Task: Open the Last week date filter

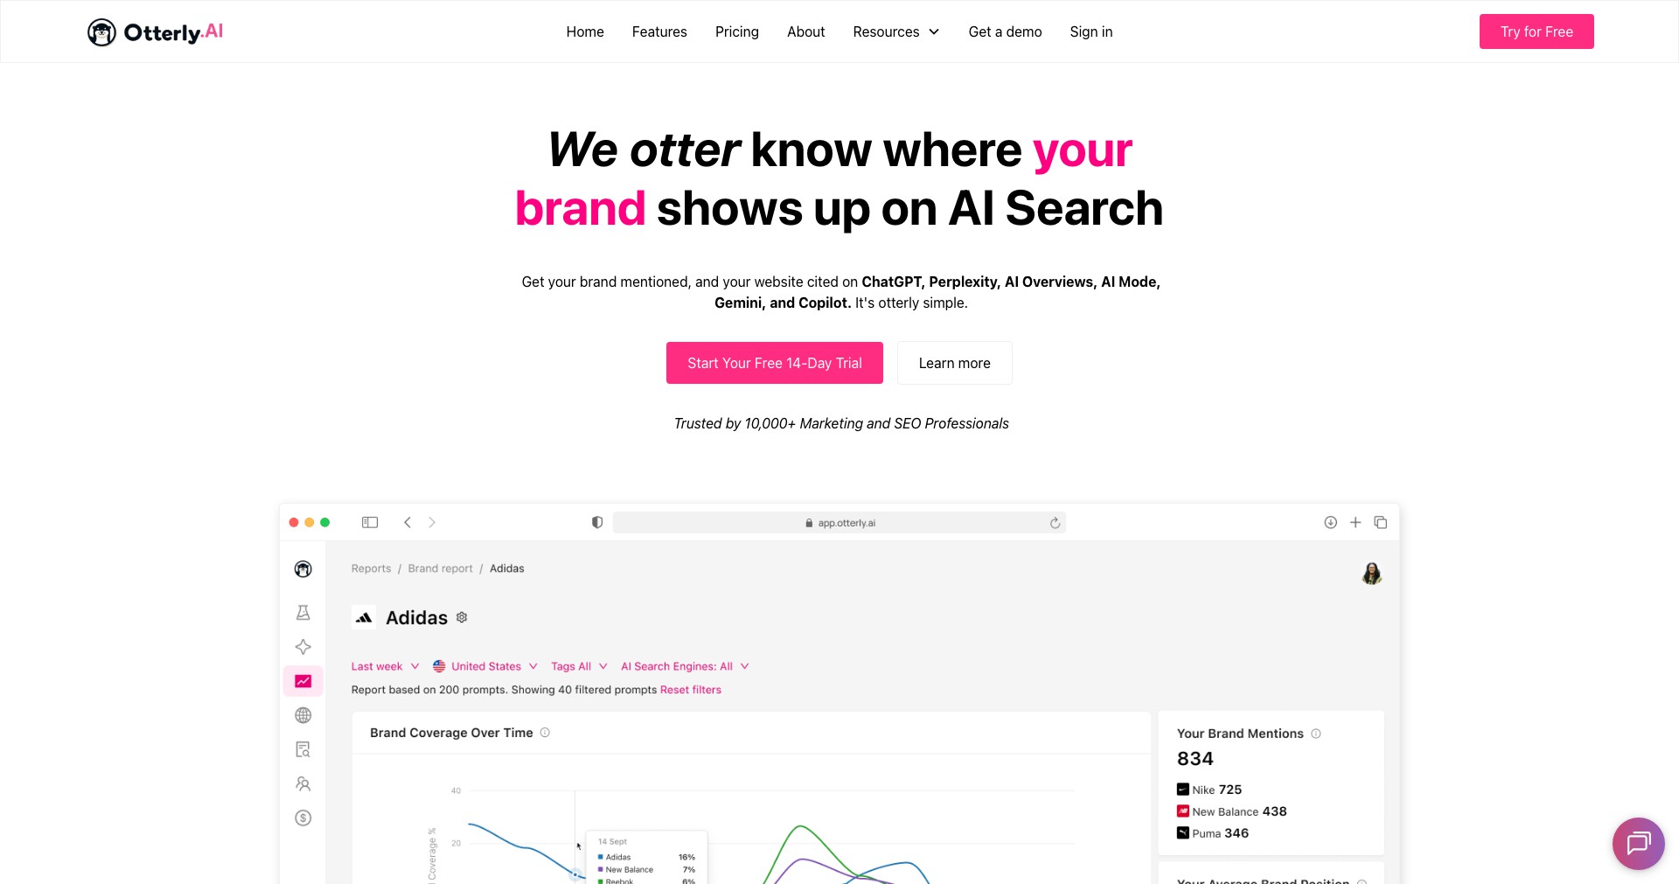Action: tap(386, 666)
